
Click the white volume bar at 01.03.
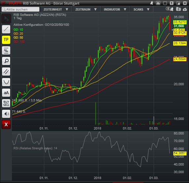pos(154,120)
